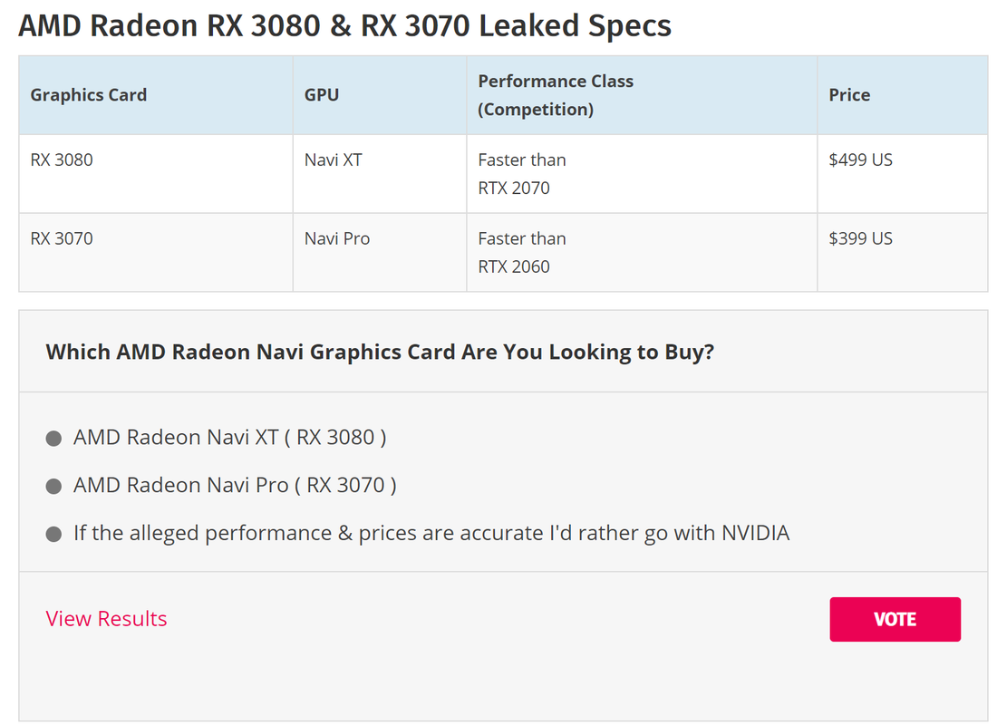Viewport: 997px width, 725px height.
Task: Click the RX 3080 table cell
Action: (x=156, y=174)
